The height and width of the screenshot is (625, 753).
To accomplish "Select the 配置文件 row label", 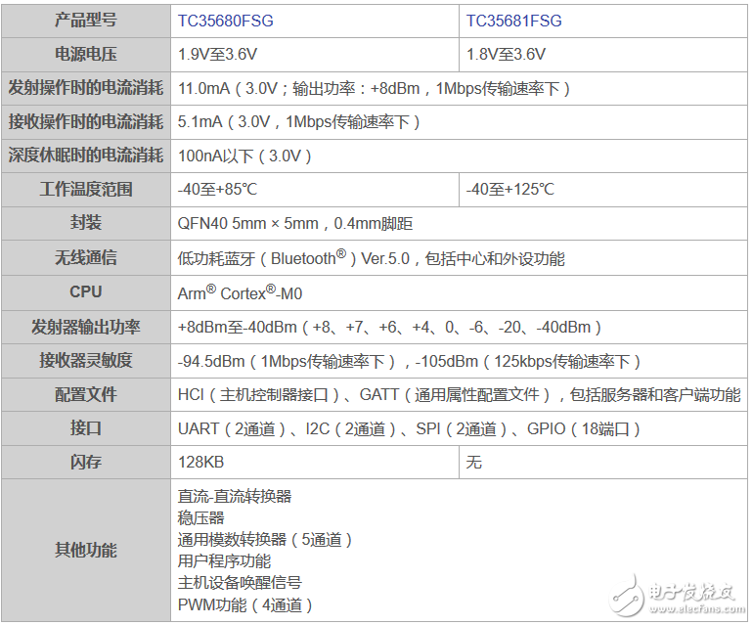I will pyautogui.click(x=86, y=394).
